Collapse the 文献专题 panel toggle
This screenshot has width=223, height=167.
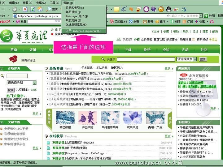(x=2, y=122)
